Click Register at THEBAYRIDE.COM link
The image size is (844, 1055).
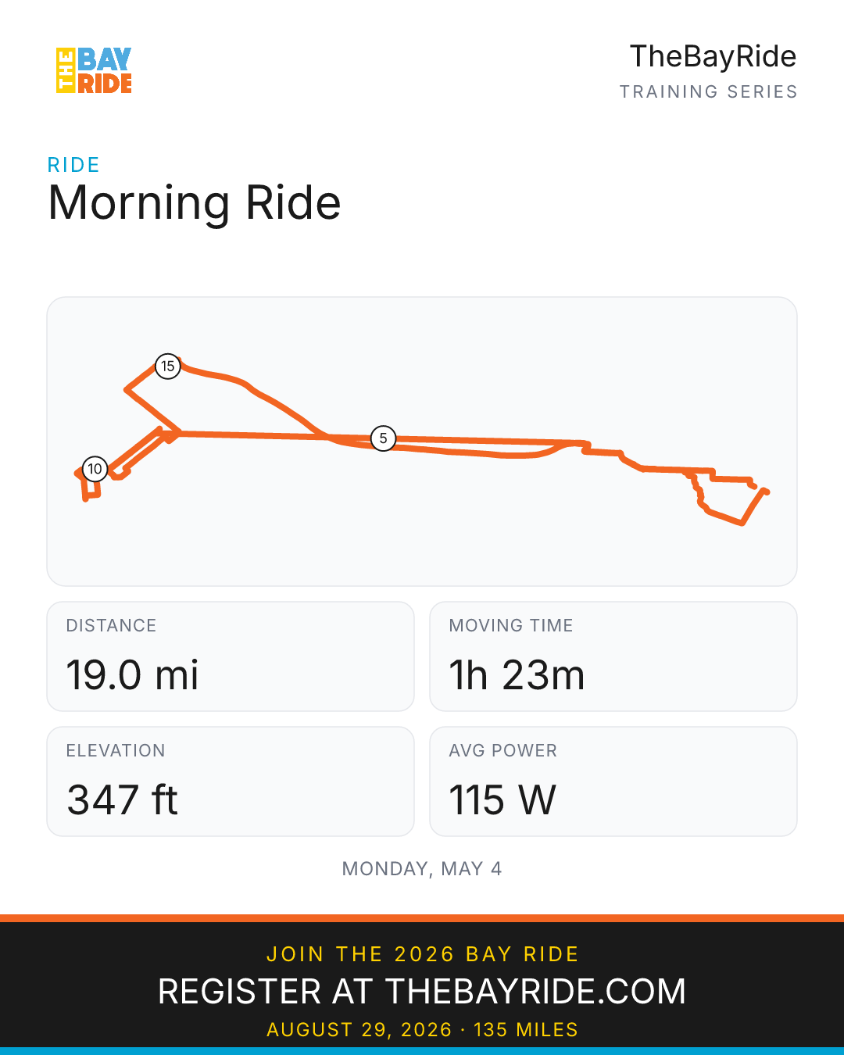click(x=422, y=992)
